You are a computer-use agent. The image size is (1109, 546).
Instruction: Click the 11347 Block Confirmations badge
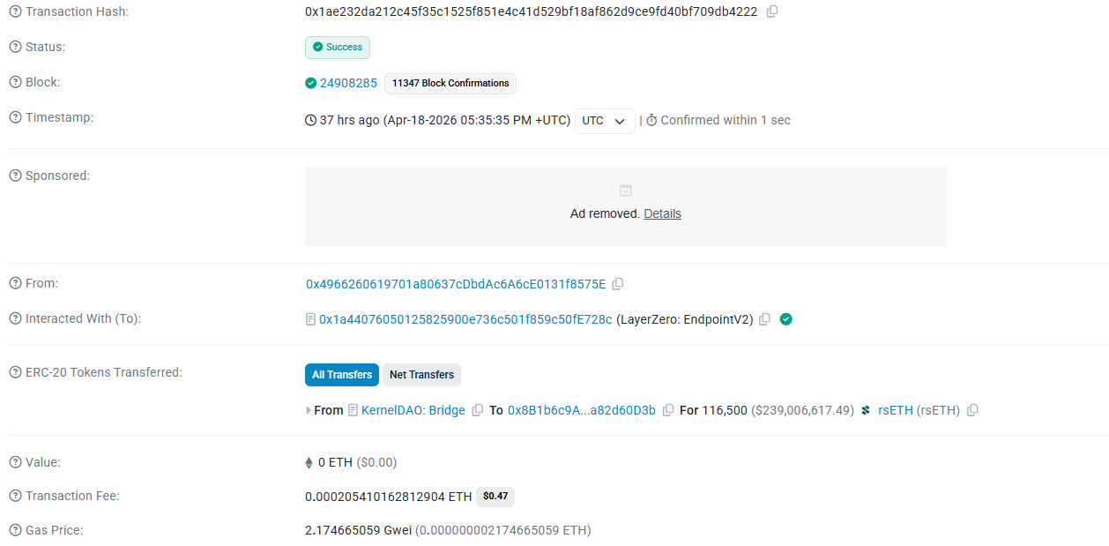click(450, 83)
